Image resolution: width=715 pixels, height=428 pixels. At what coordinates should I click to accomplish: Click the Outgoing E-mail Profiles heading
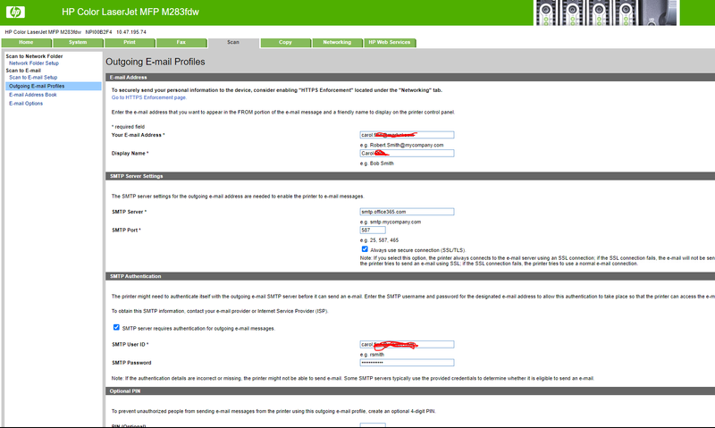pos(156,62)
